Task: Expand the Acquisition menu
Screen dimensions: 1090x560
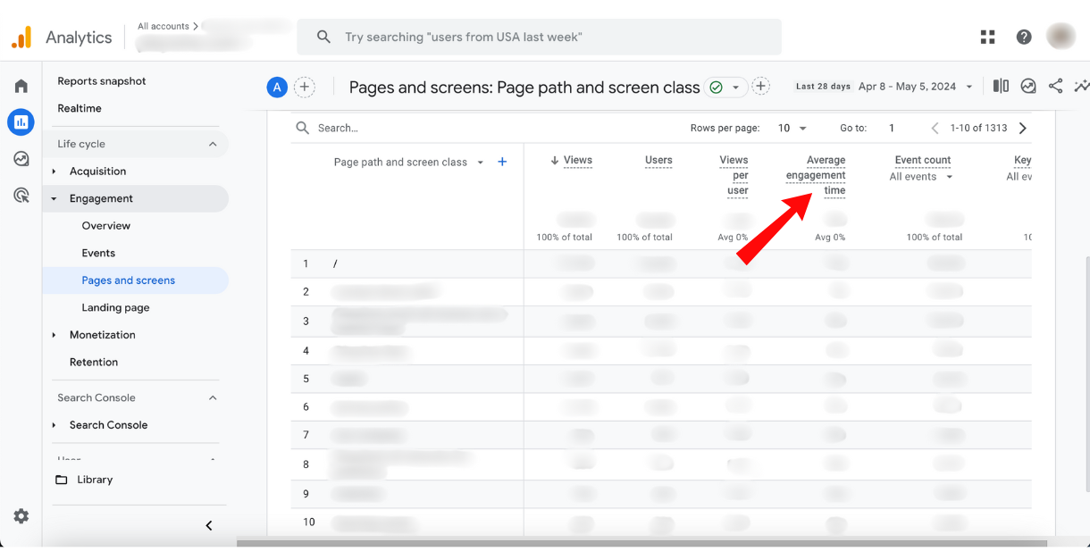Action: [97, 171]
